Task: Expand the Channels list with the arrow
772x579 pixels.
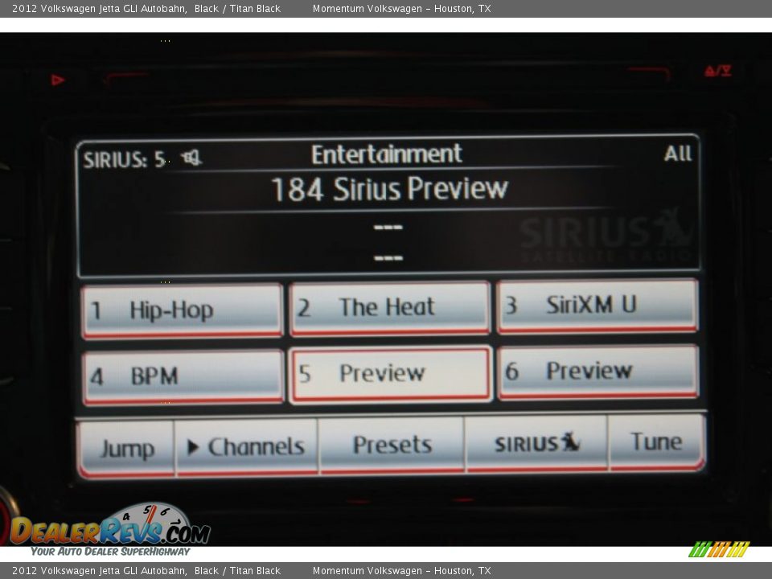Action: pos(246,447)
